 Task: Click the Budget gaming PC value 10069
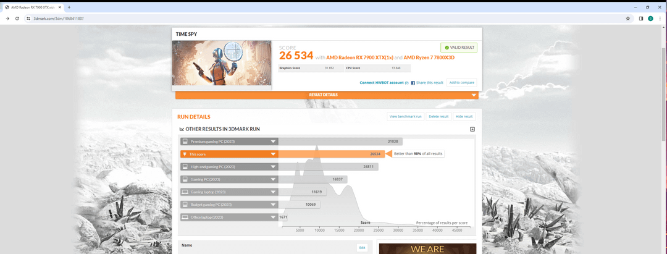(x=311, y=205)
